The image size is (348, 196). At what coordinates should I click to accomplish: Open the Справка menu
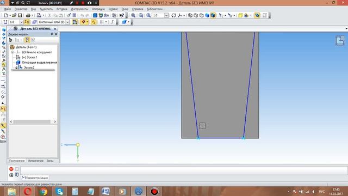138,9
